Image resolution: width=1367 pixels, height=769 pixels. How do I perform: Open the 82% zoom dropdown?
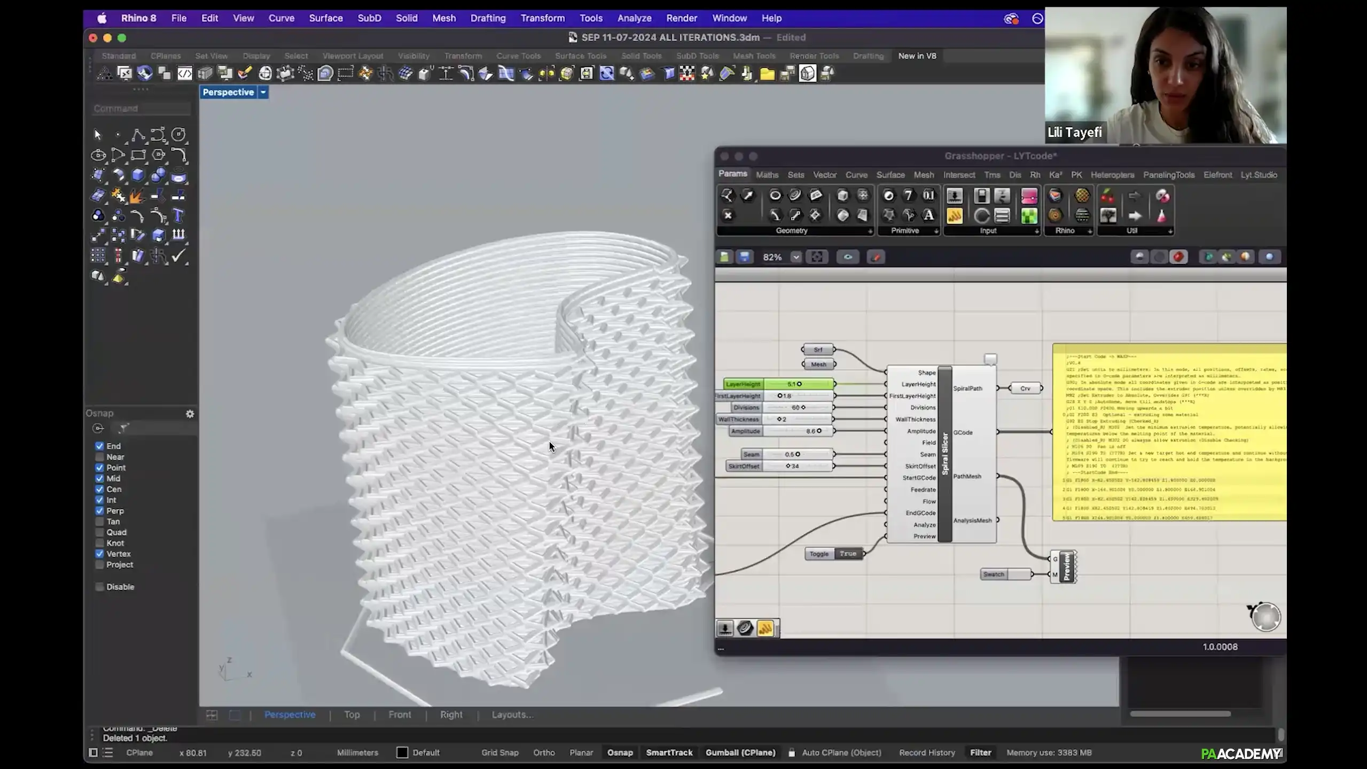coord(796,257)
